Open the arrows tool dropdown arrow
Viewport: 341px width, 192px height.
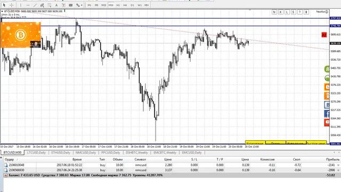[x=82, y=5]
